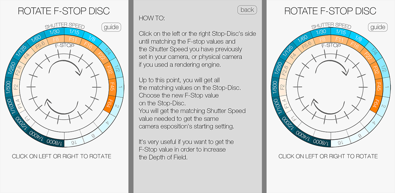The width and height of the screenshot is (395, 193).
Task: Select the dark 1/8000 segment on left disc
Action: (x=49, y=141)
